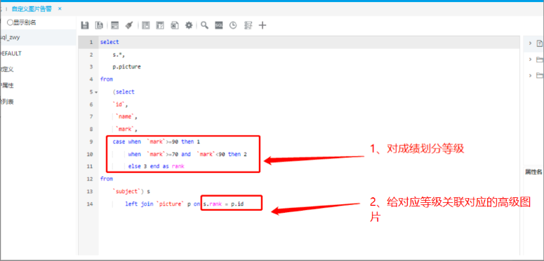
Task: Open the clock history icon
Action: pyautogui.click(x=233, y=25)
